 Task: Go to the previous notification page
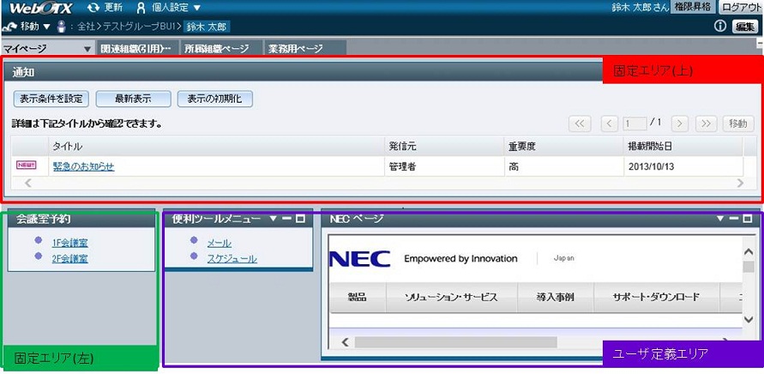[x=610, y=124]
